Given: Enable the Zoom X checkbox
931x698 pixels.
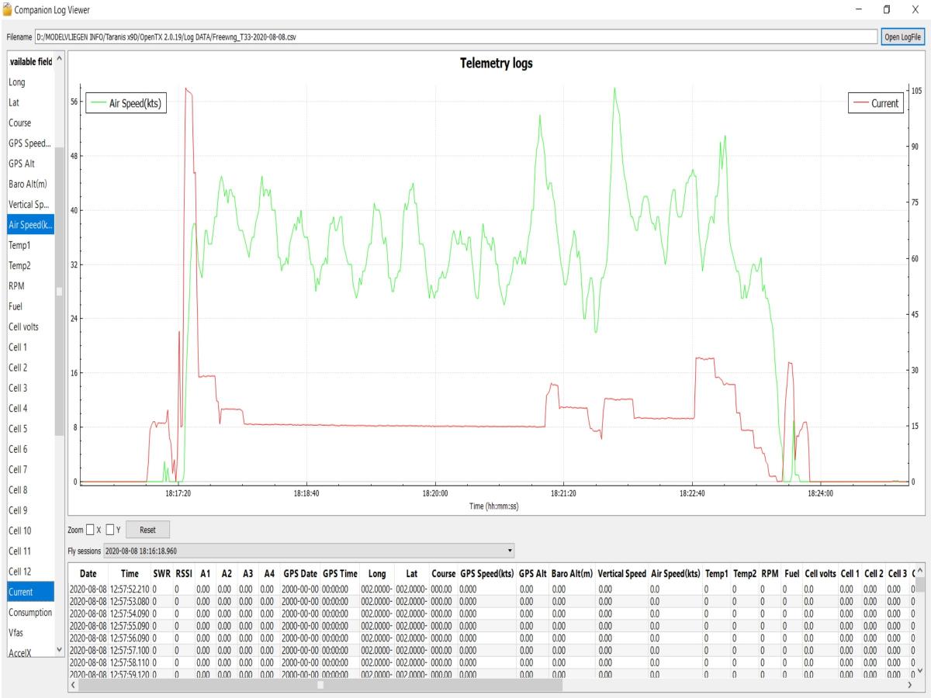Looking at the screenshot, I should pos(91,530).
